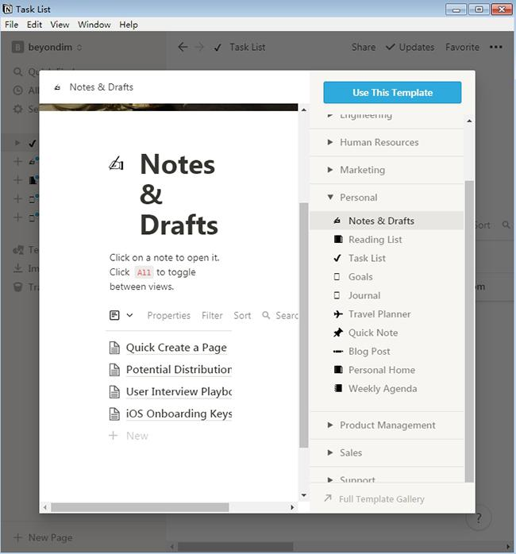Select the Reading List template
This screenshot has height=554, width=516.
click(387, 240)
